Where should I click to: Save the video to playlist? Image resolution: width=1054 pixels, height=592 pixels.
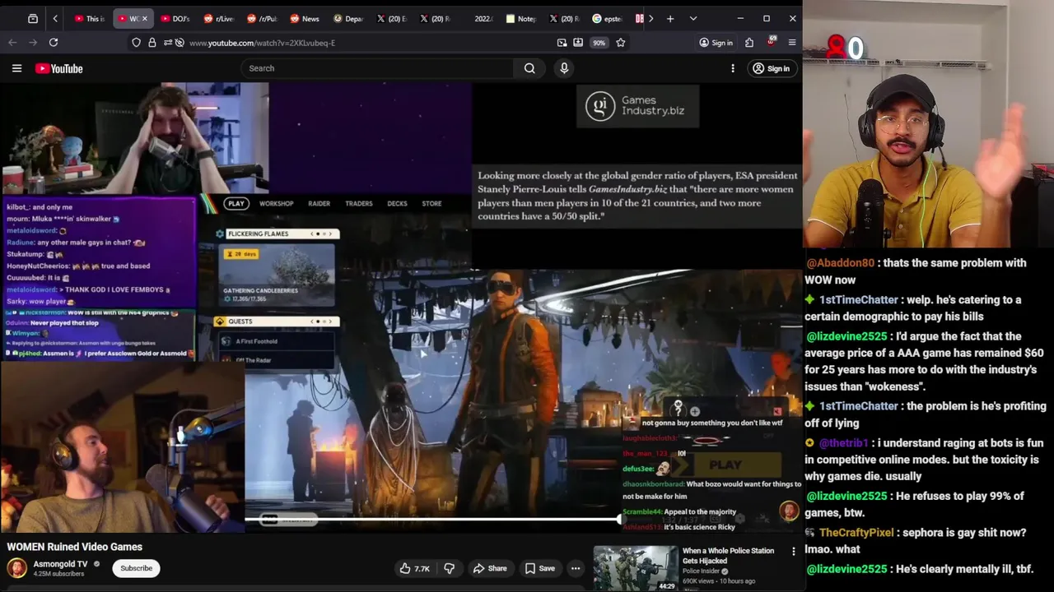click(x=539, y=568)
